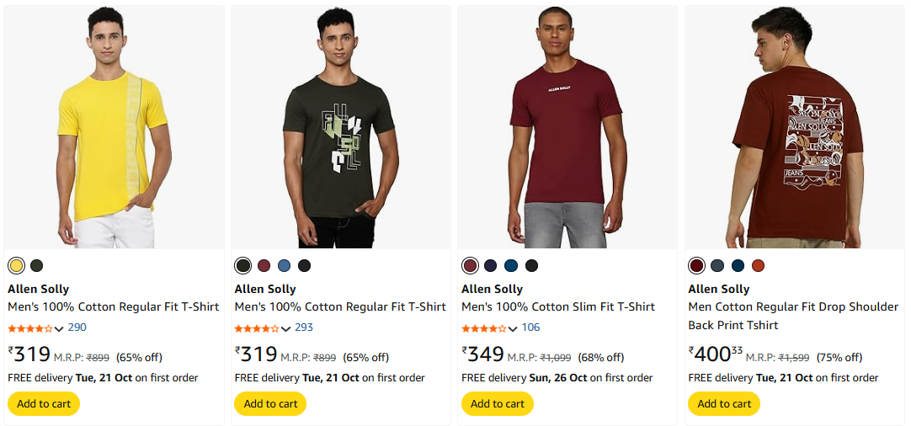View olive green graphic T-shirt image
This screenshot has width=911, height=426.
341,127
